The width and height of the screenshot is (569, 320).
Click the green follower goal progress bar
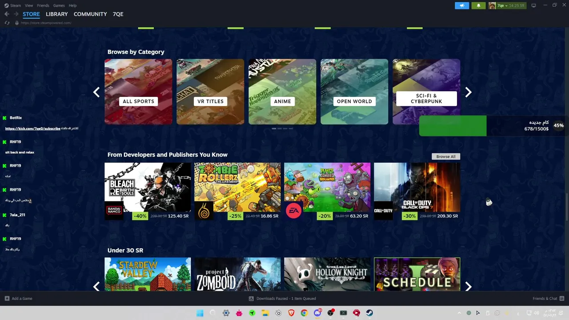(453, 126)
